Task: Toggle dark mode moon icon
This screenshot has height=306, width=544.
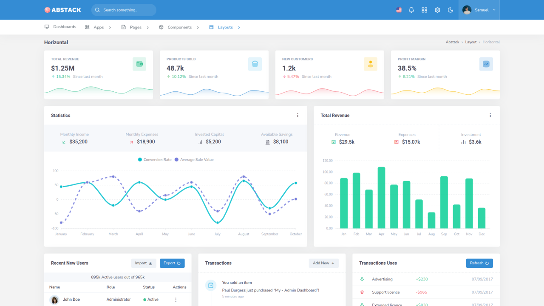Action: tap(450, 10)
